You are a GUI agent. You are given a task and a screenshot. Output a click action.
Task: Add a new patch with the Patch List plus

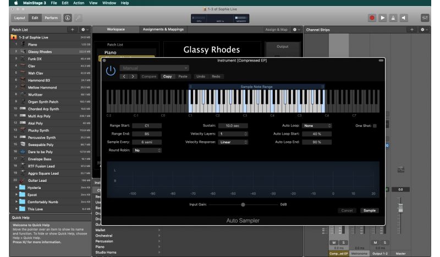click(73, 30)
